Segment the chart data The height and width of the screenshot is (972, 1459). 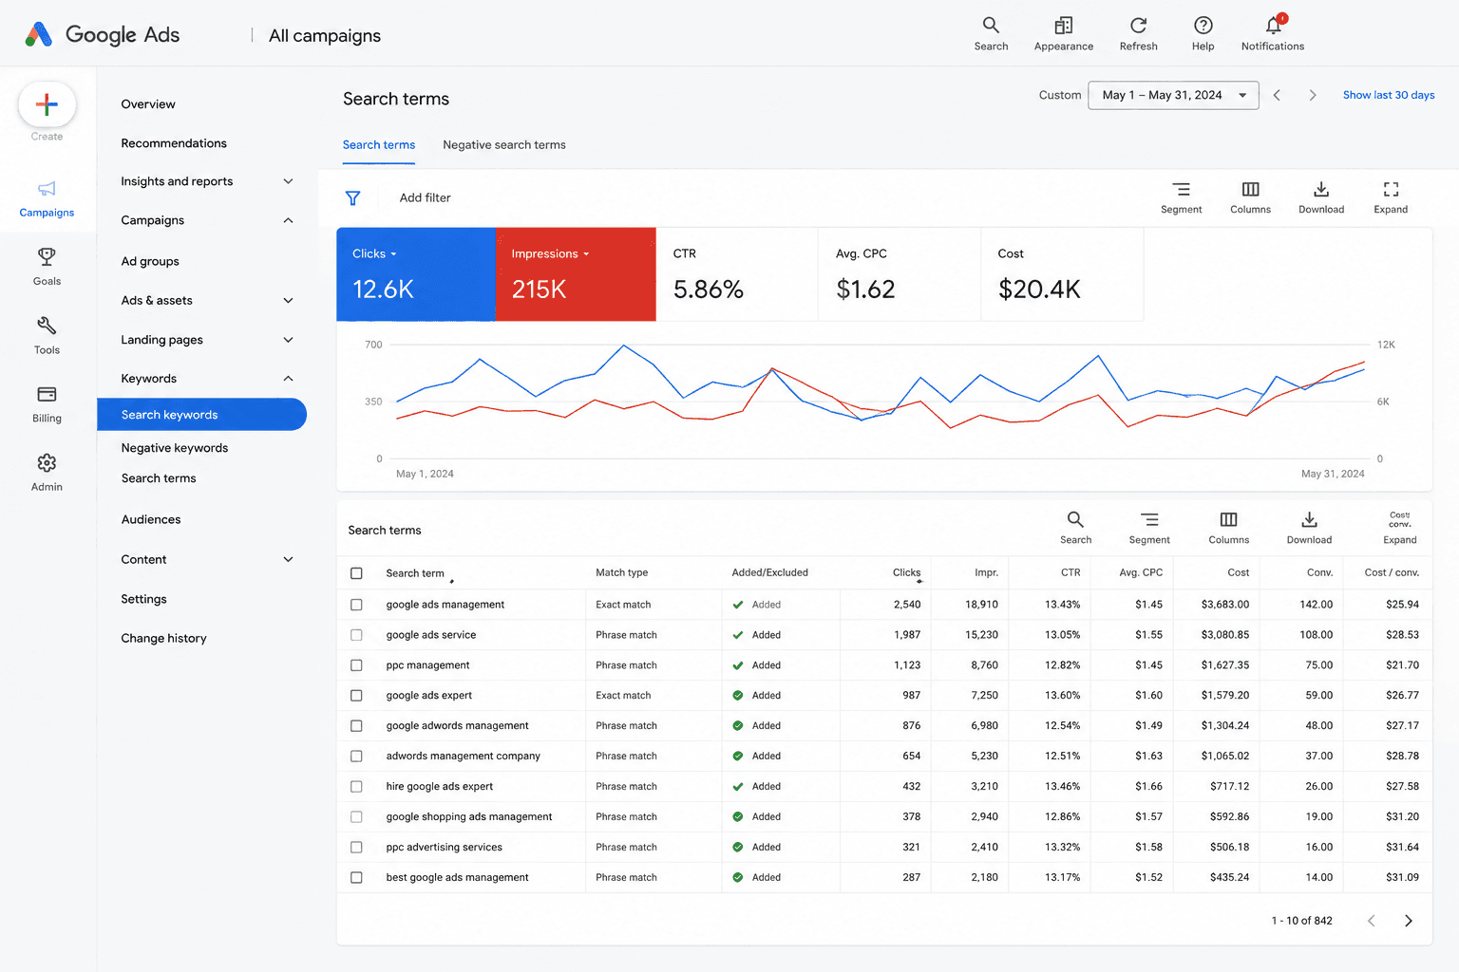1181,197
